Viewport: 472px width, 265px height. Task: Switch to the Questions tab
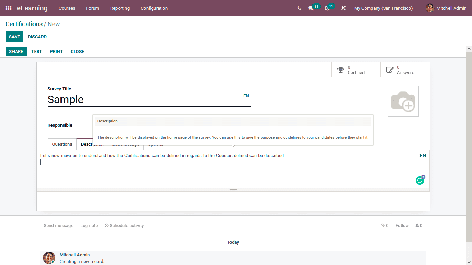click(62, 144)
